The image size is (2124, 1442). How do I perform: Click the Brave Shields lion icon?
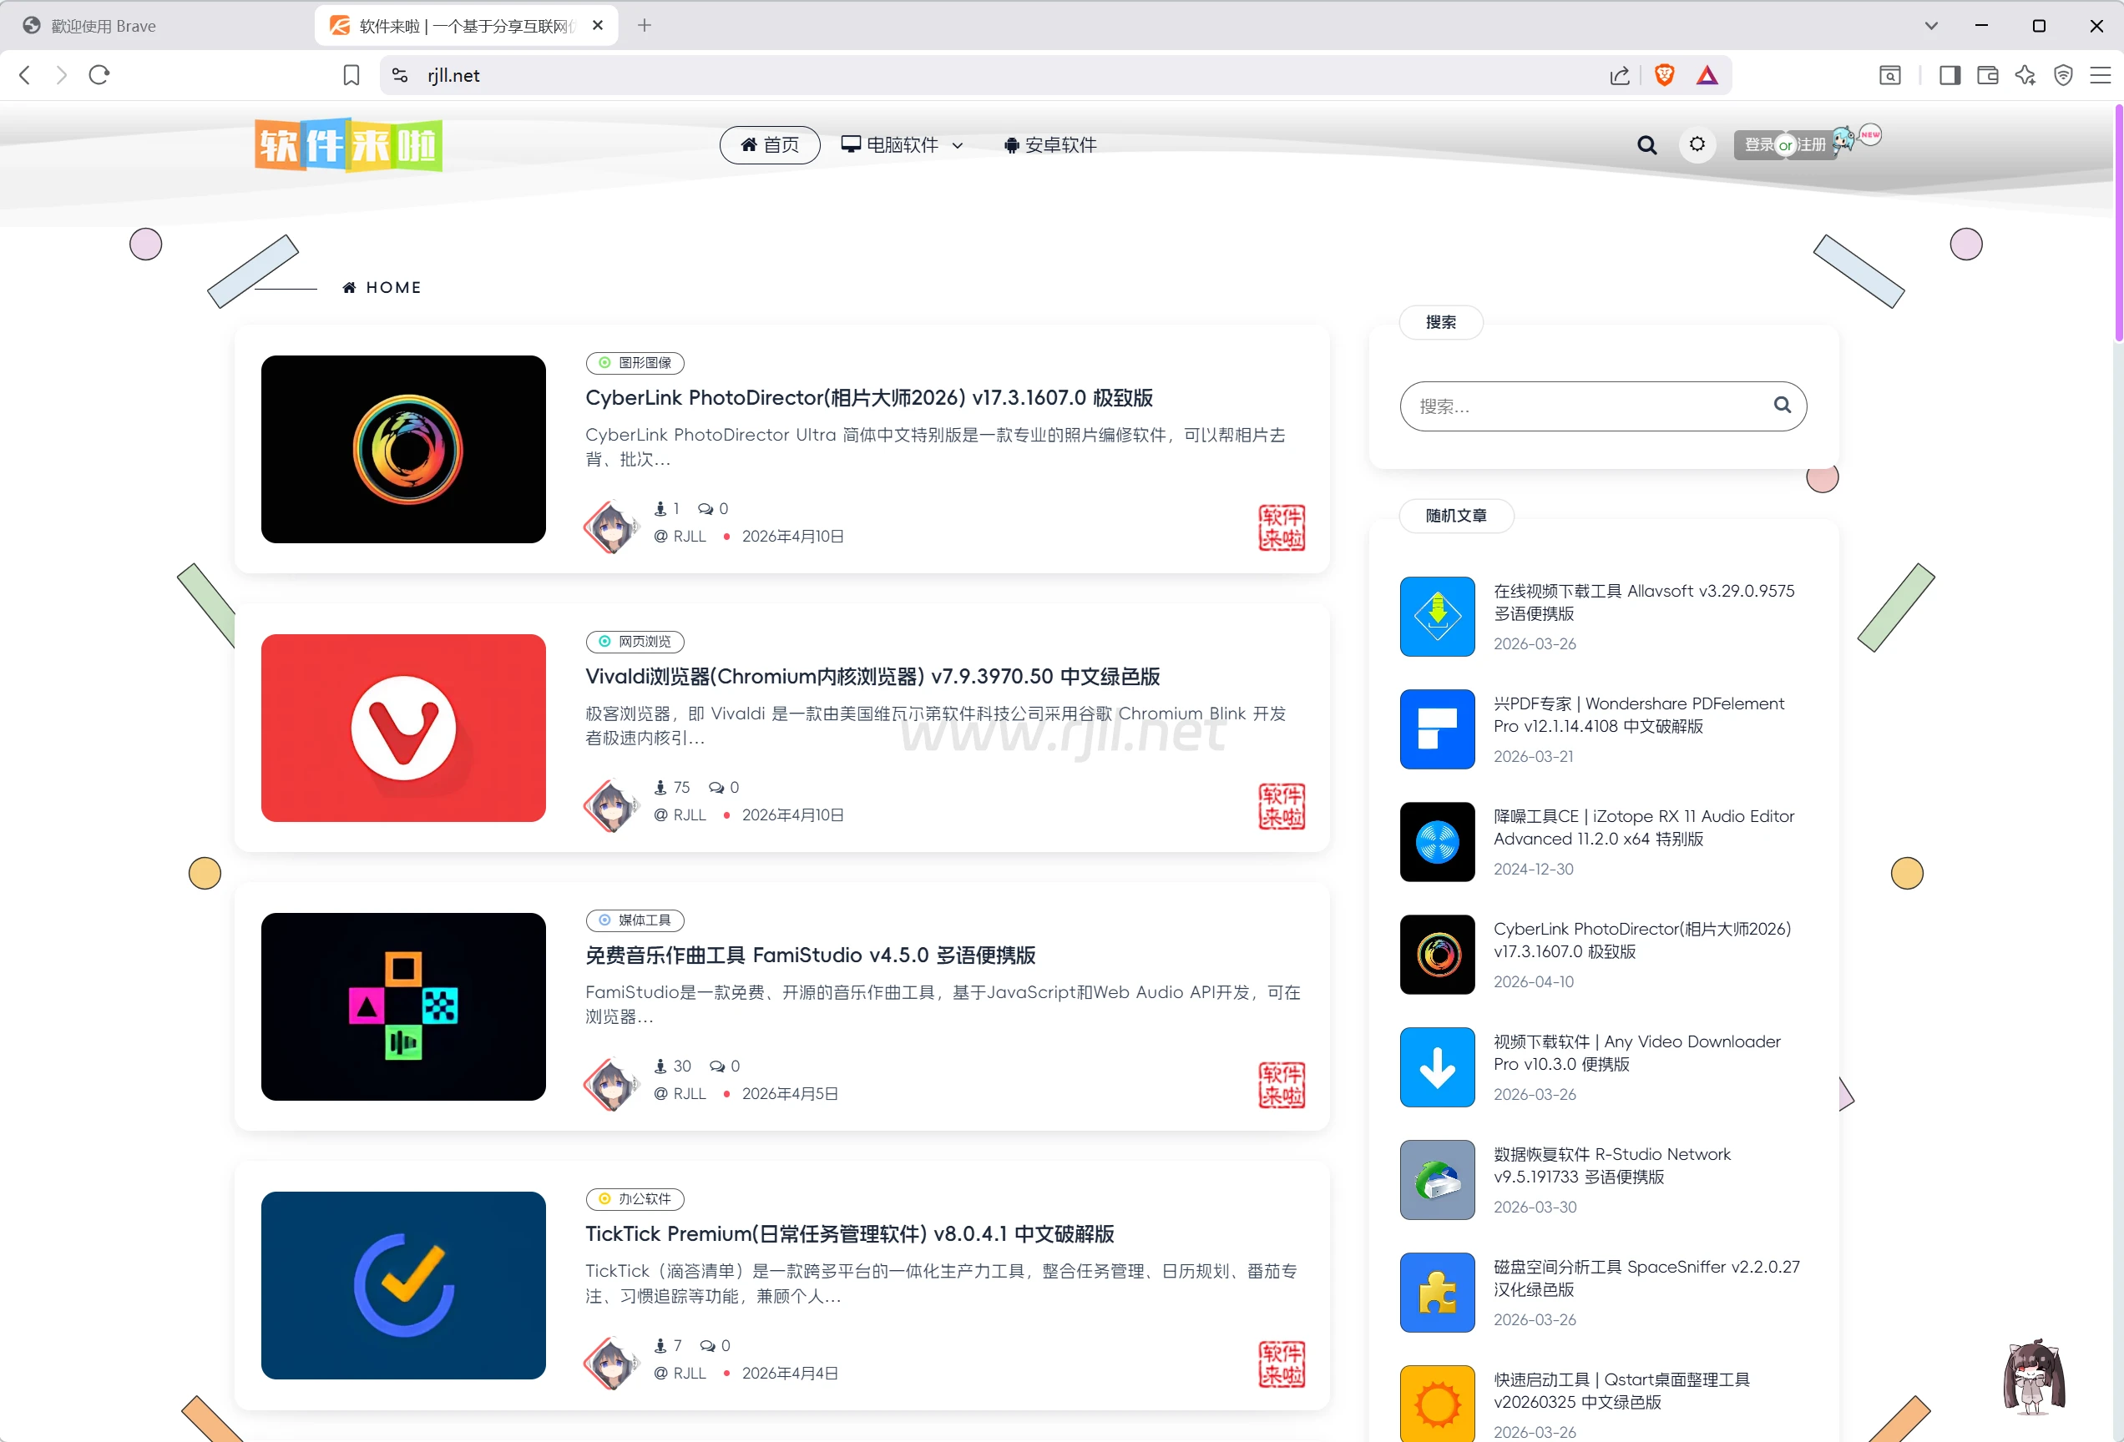click(1664, 75)
